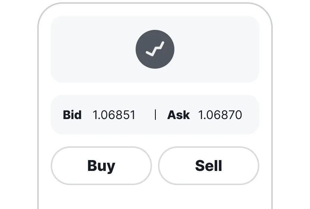Click the white zigzag line inside the circle
This screenshot has width=310, height=209.
pyautogui.click(x=155, y=50)
